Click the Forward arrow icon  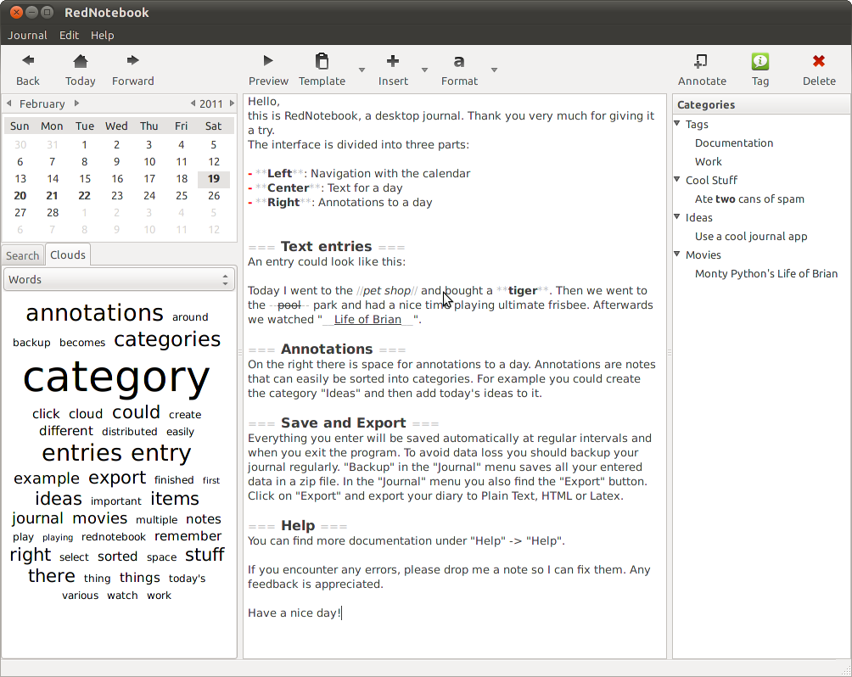point(132,60)
